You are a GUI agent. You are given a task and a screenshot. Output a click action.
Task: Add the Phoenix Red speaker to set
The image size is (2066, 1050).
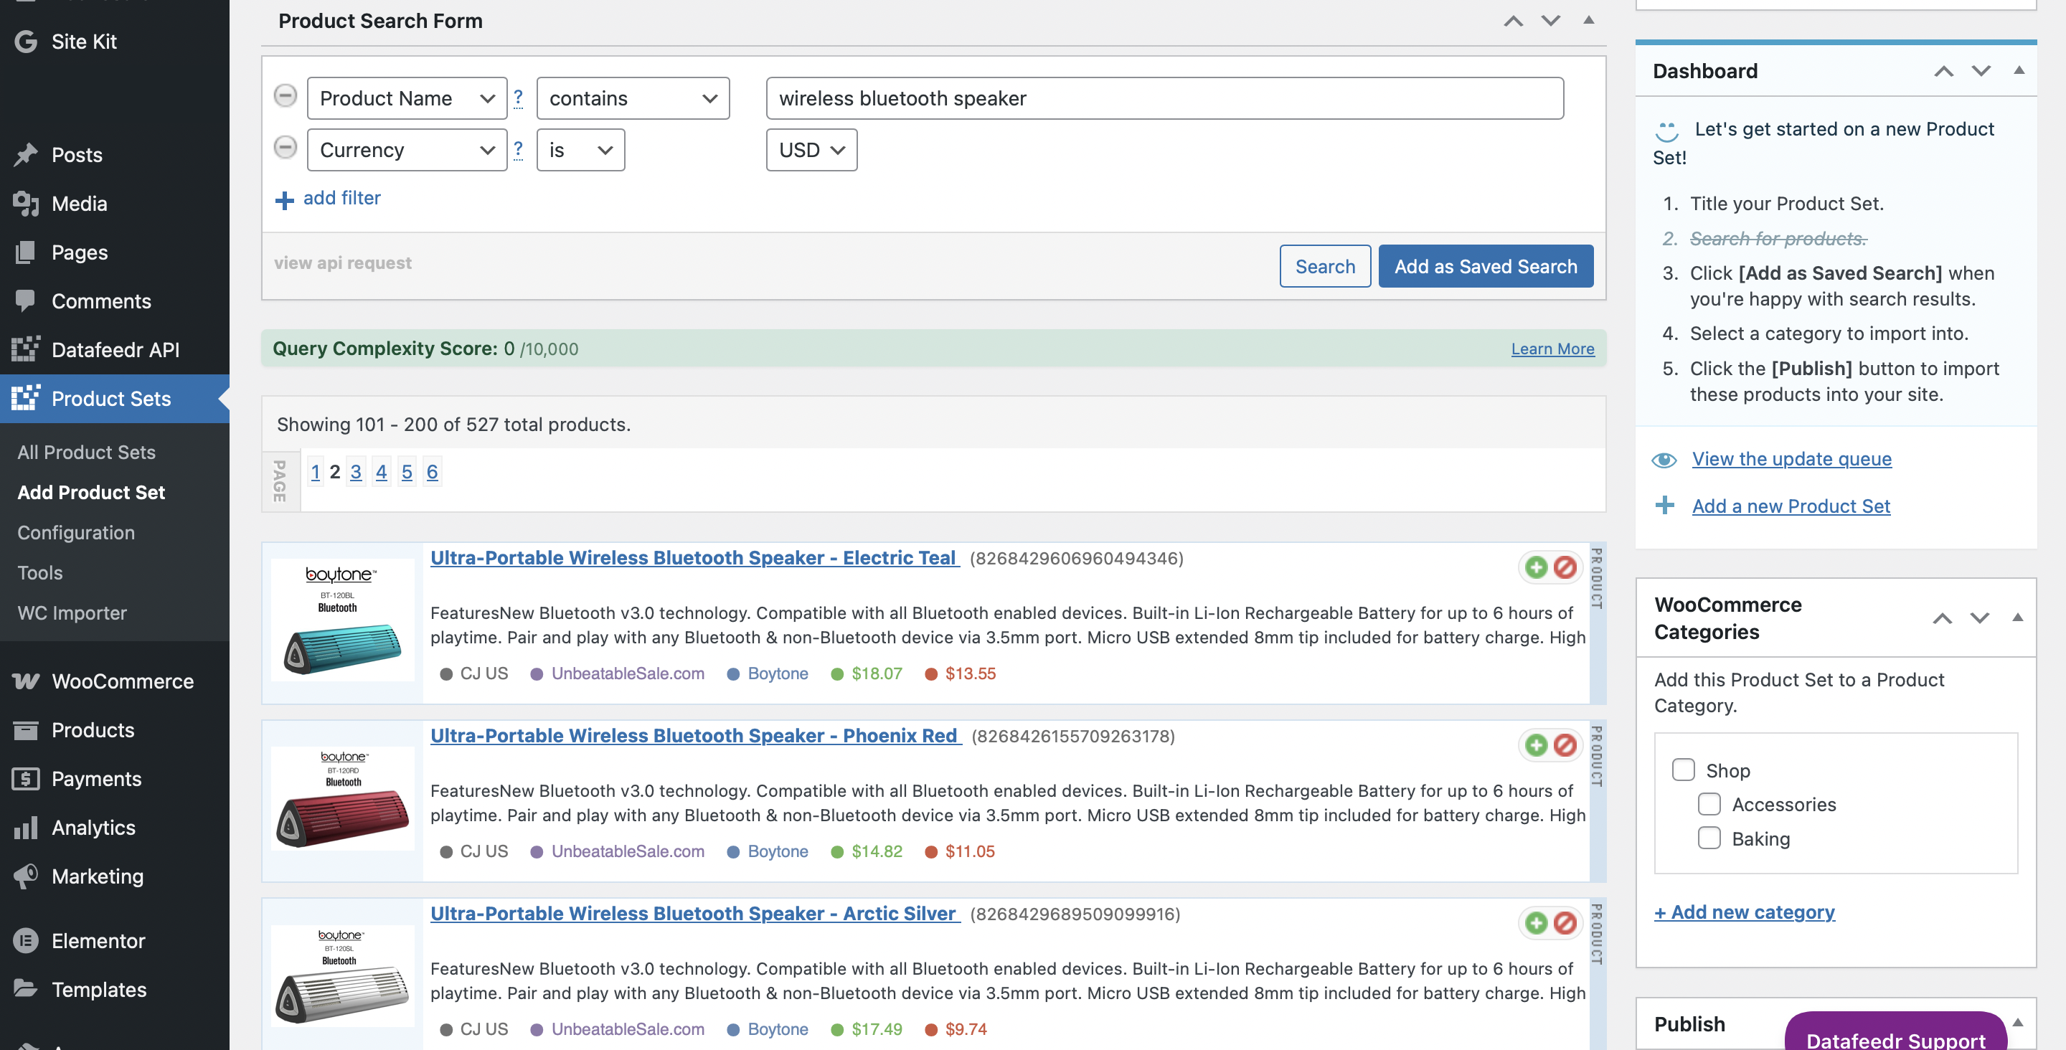[x=1536, y=745]
